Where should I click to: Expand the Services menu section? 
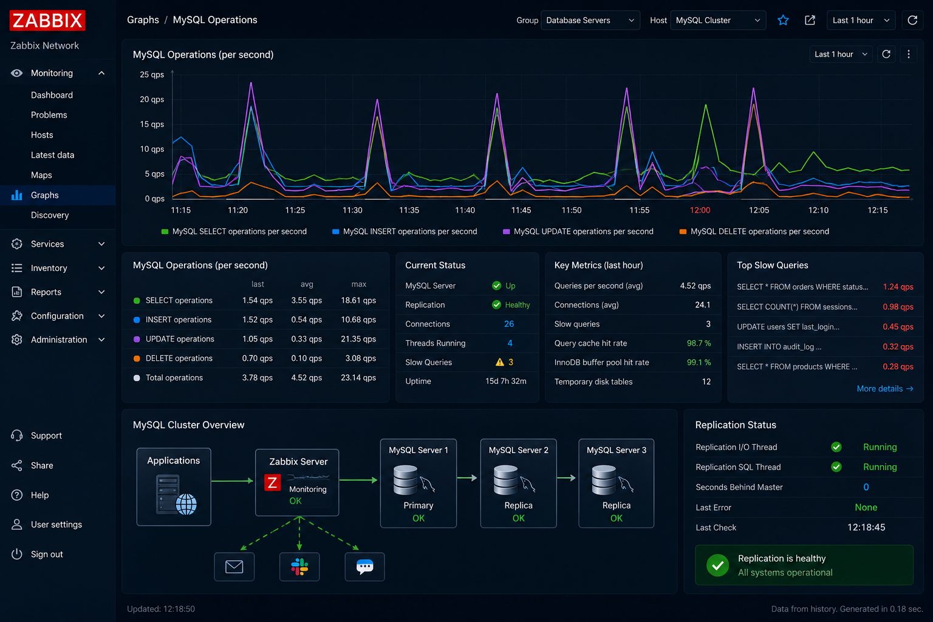point(101,244)
